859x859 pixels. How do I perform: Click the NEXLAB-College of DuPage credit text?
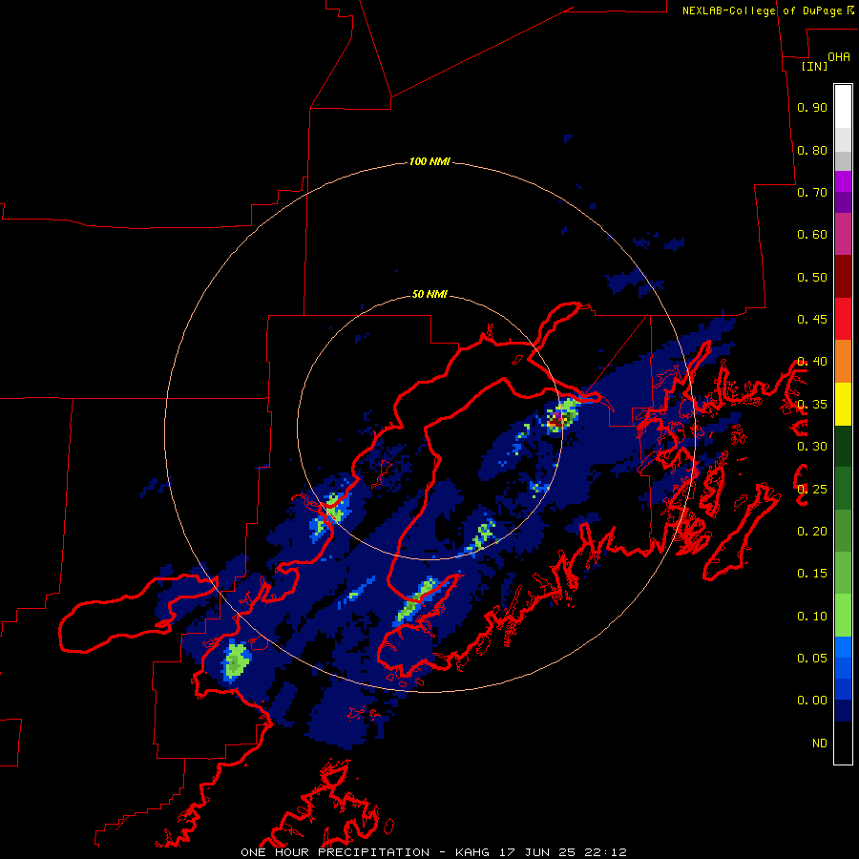(764, 10)
